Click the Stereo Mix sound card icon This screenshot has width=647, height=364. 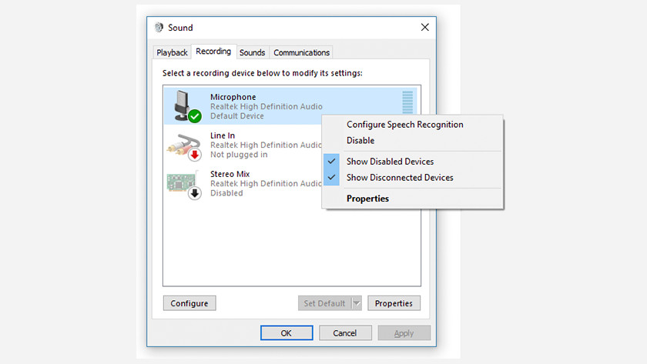[x=184, y=184]
